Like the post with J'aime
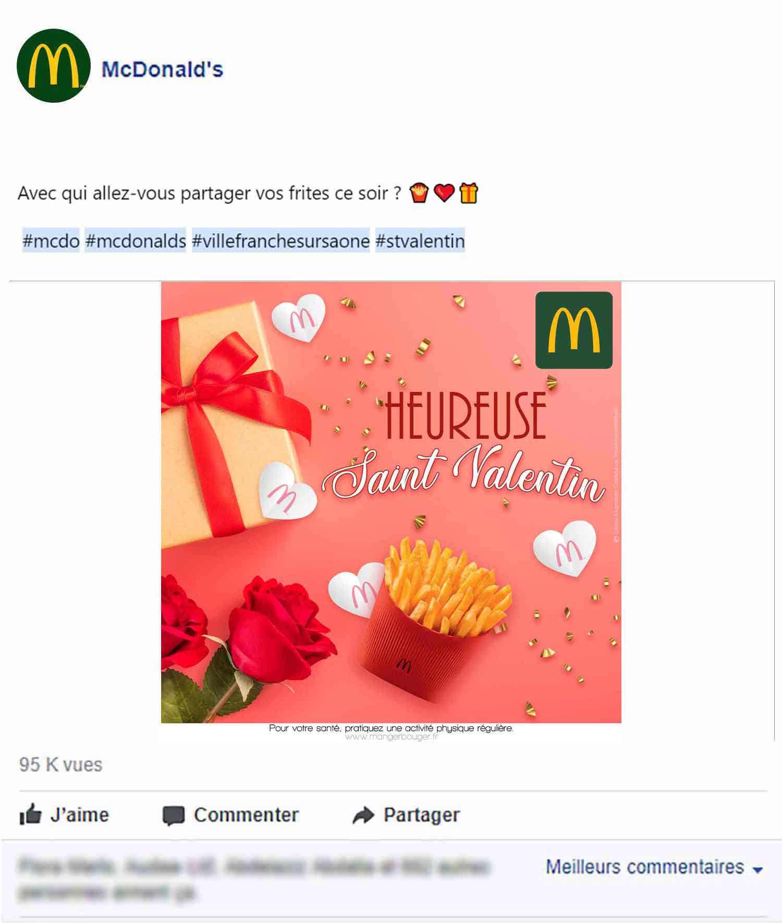The image size is (782, 923). click(x=64, y=814)
